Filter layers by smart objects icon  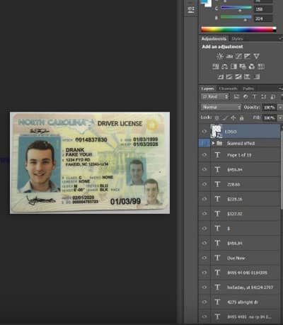tap(272, 96)
